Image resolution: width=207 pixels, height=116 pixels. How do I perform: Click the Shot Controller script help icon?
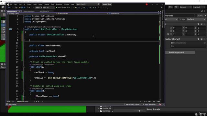point(198,39)
